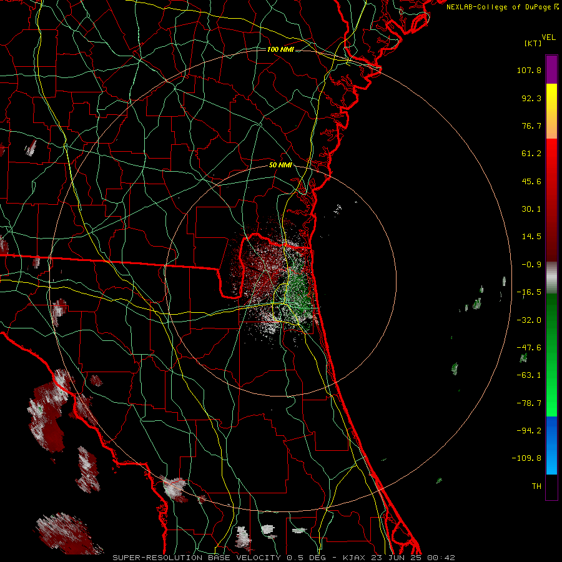Click the 92.3 velocity scale label
Image resolution: width=562 pixels, height=562 pixels.
tap(531, 98)
